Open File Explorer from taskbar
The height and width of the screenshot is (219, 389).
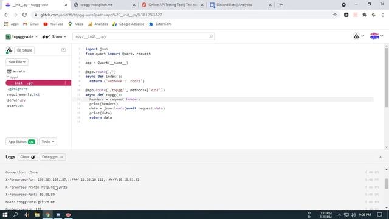[37, 215]
